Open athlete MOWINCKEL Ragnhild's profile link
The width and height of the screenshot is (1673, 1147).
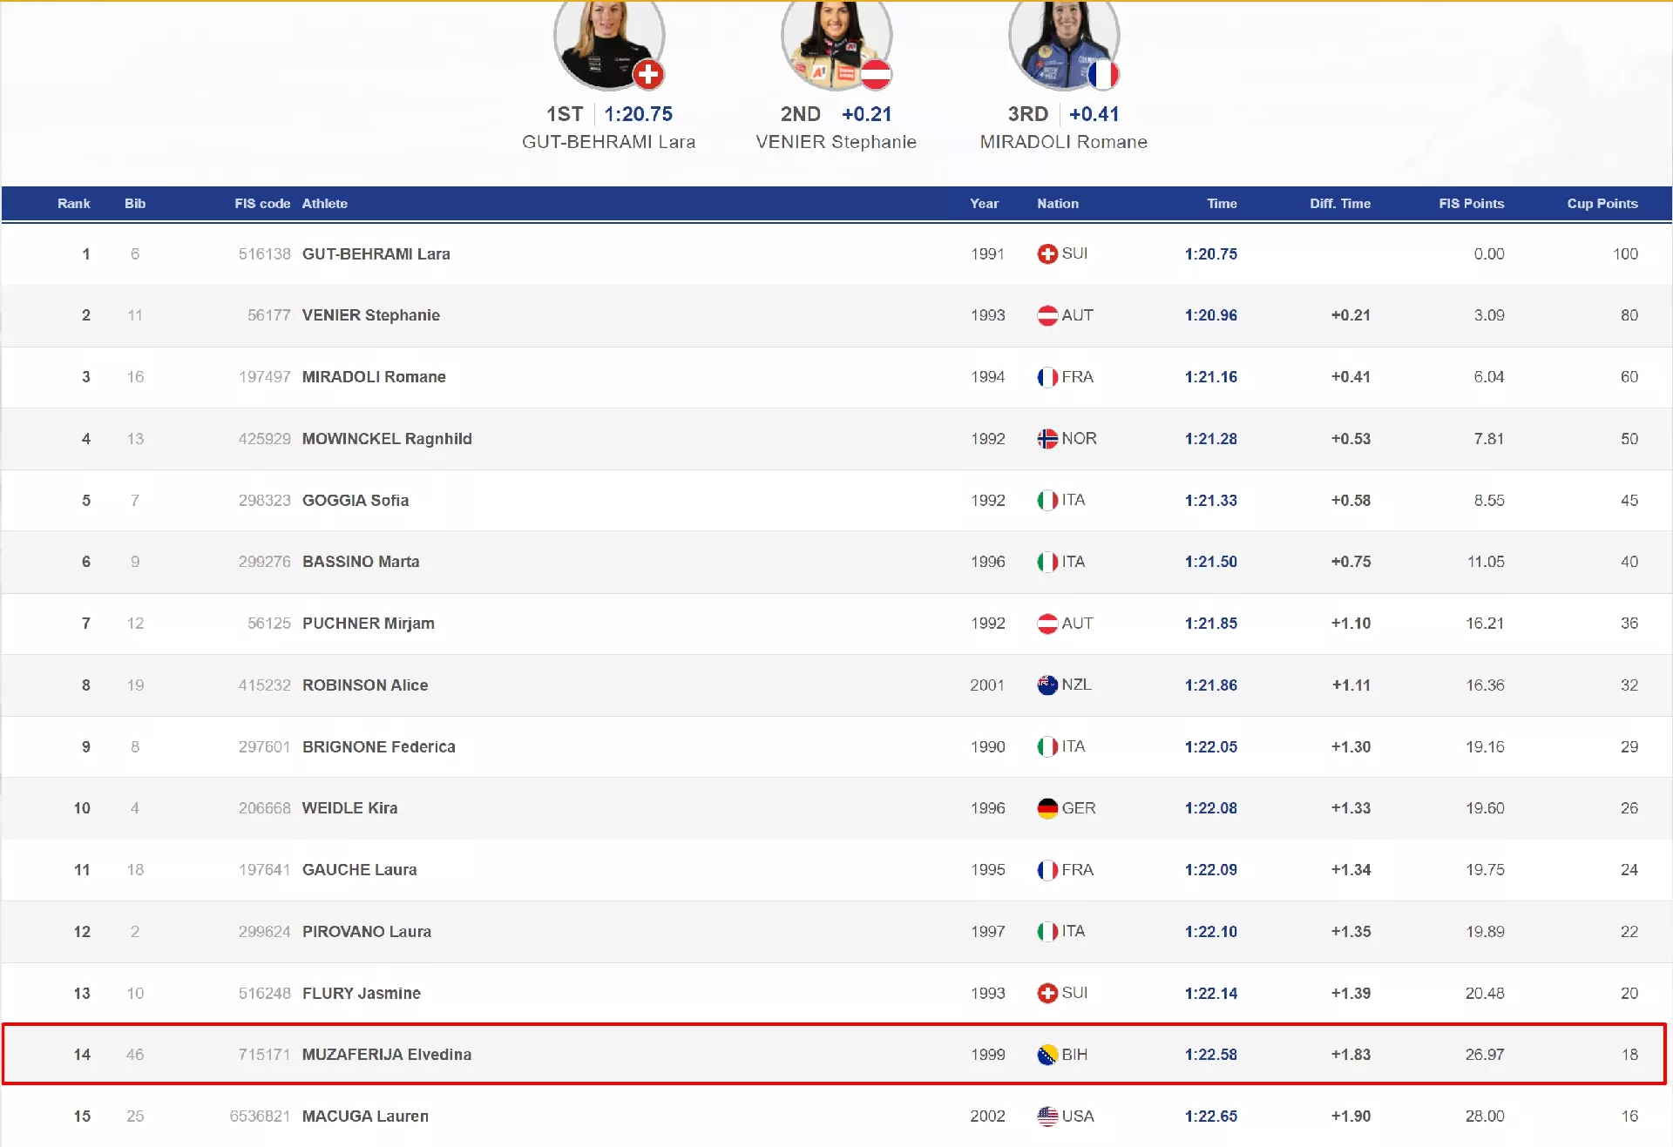click(386, 439)
